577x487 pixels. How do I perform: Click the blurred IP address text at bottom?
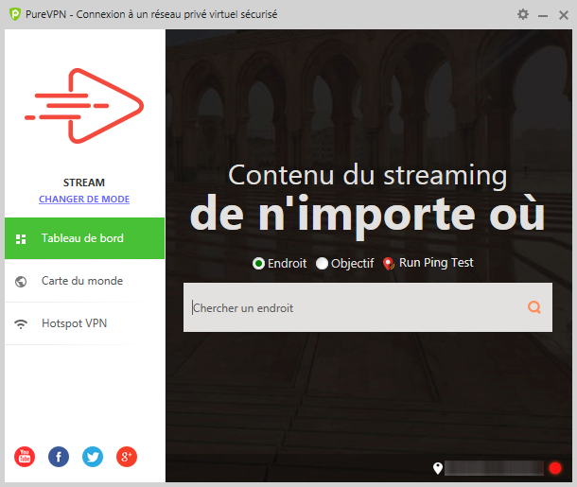click(494, 468)
